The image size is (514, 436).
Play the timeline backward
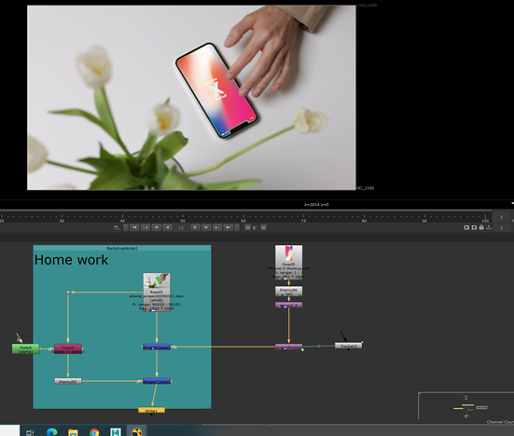168,227
